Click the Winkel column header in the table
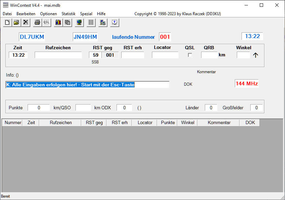The height and width of the screenshot is (200, 285). click(x=187, y=123)
